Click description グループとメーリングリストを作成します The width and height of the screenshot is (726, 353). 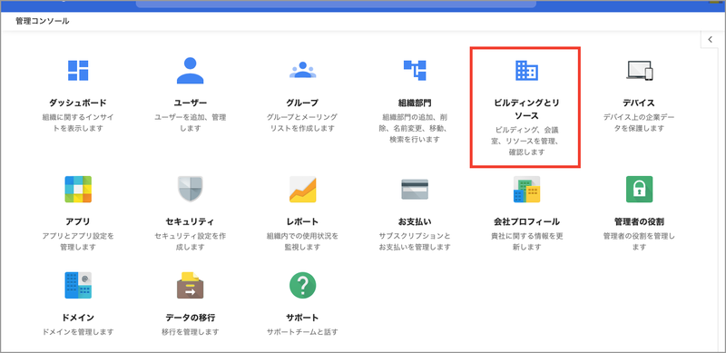303,123
